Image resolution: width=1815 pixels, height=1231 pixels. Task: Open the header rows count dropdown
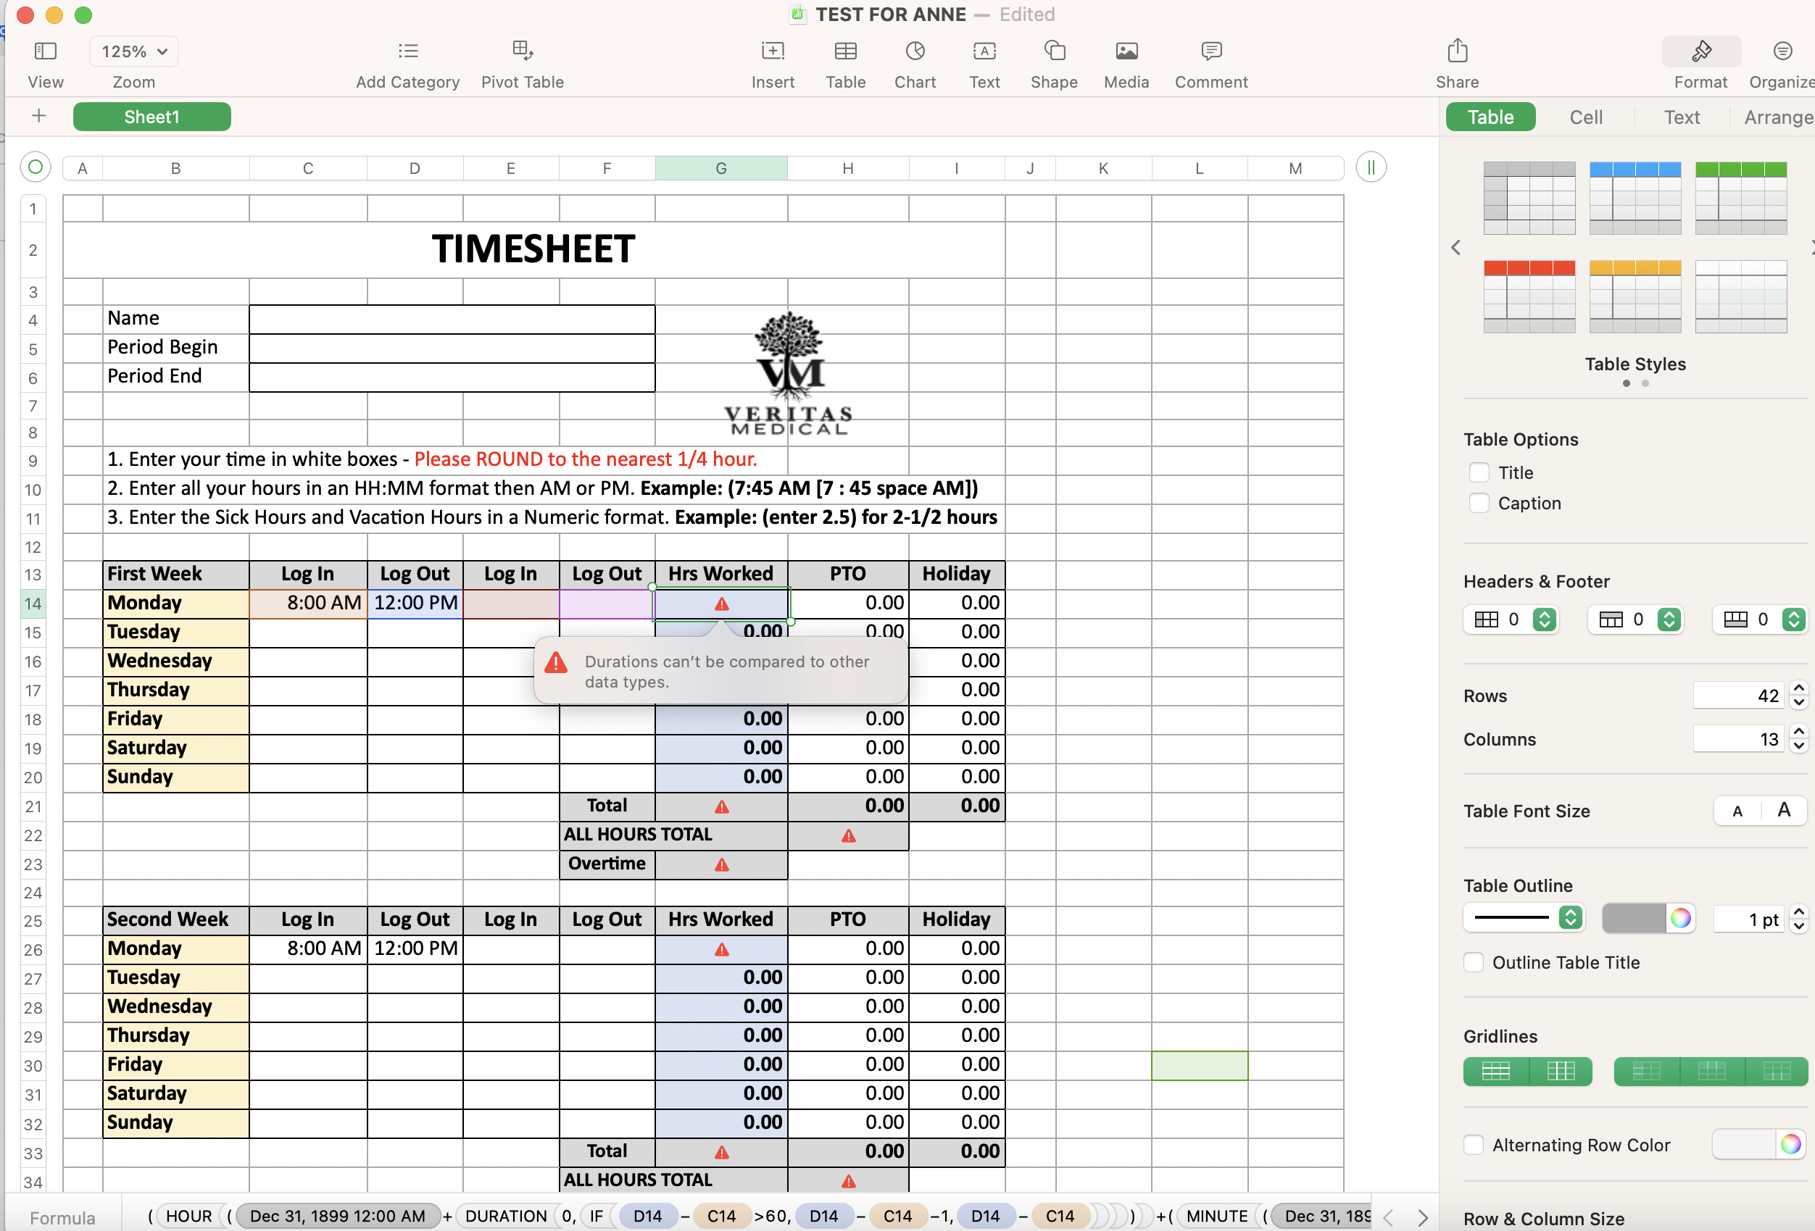1668,619
